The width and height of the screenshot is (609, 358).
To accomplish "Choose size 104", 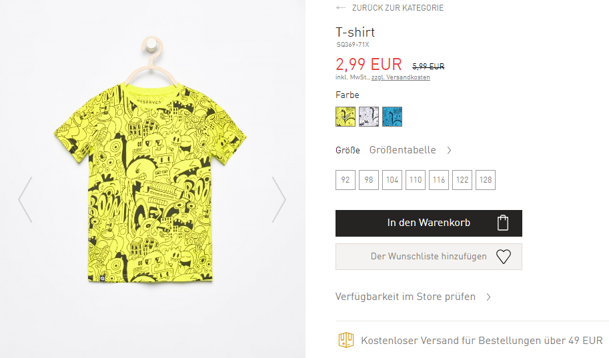I will (x=392, y=180).
